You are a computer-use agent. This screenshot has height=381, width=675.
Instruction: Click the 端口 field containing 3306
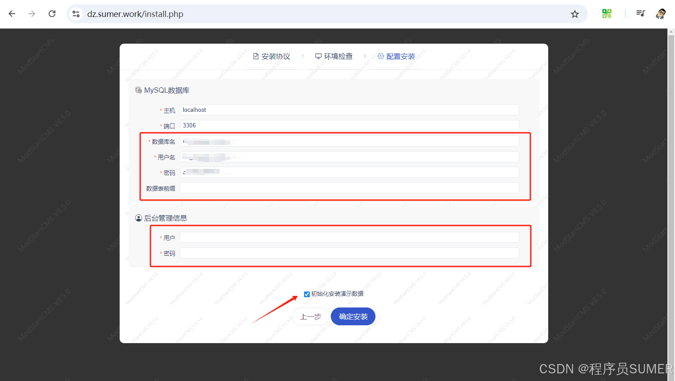click(350, 126)
